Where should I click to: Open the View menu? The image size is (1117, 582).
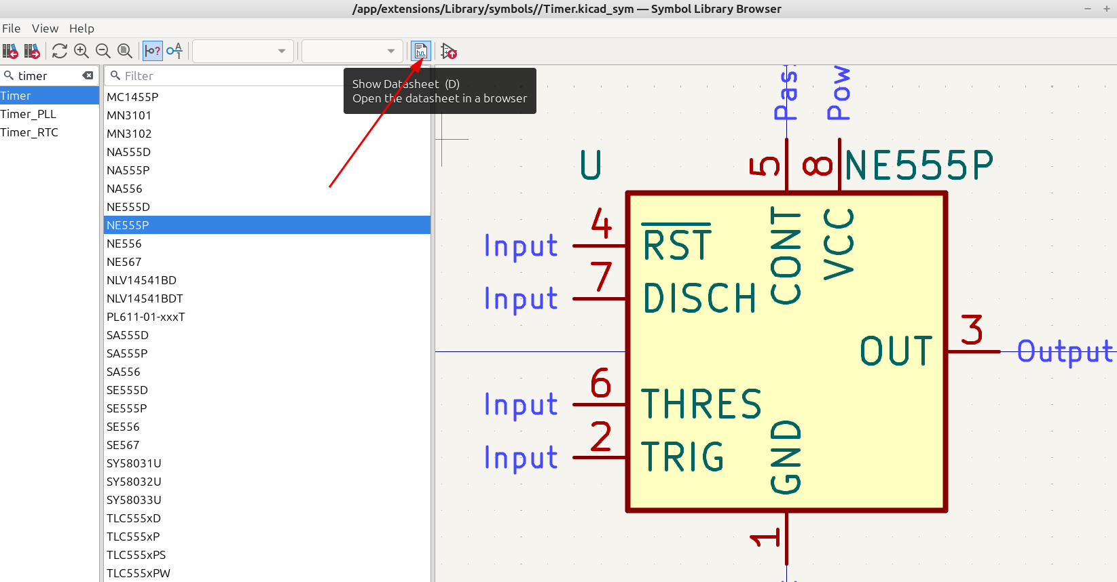pos(45,28)
